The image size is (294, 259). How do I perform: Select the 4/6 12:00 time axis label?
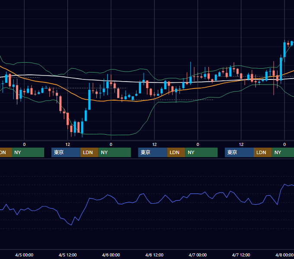tap(154, 255)
